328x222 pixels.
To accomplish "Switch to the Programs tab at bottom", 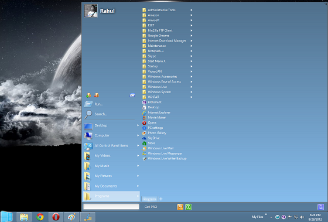I will (150, 199).
